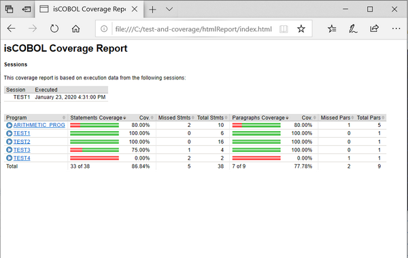Click the address bar URL field

coord(193,29)
